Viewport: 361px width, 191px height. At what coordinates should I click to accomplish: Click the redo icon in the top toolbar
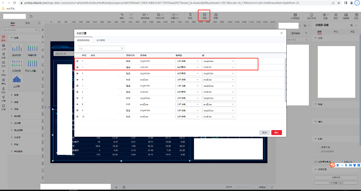tap(131, 15)
